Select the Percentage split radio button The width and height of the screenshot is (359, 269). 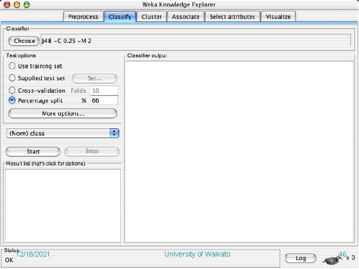[12, 100]
